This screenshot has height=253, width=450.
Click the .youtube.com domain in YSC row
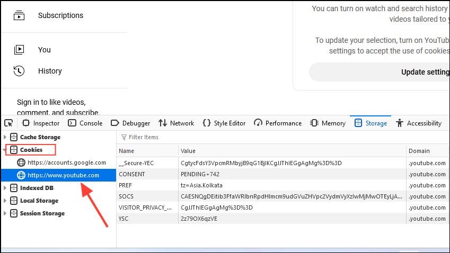tap(427, 219)
